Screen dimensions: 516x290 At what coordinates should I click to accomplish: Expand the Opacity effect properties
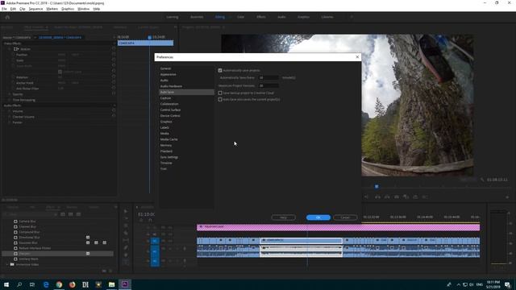(9, 94)
